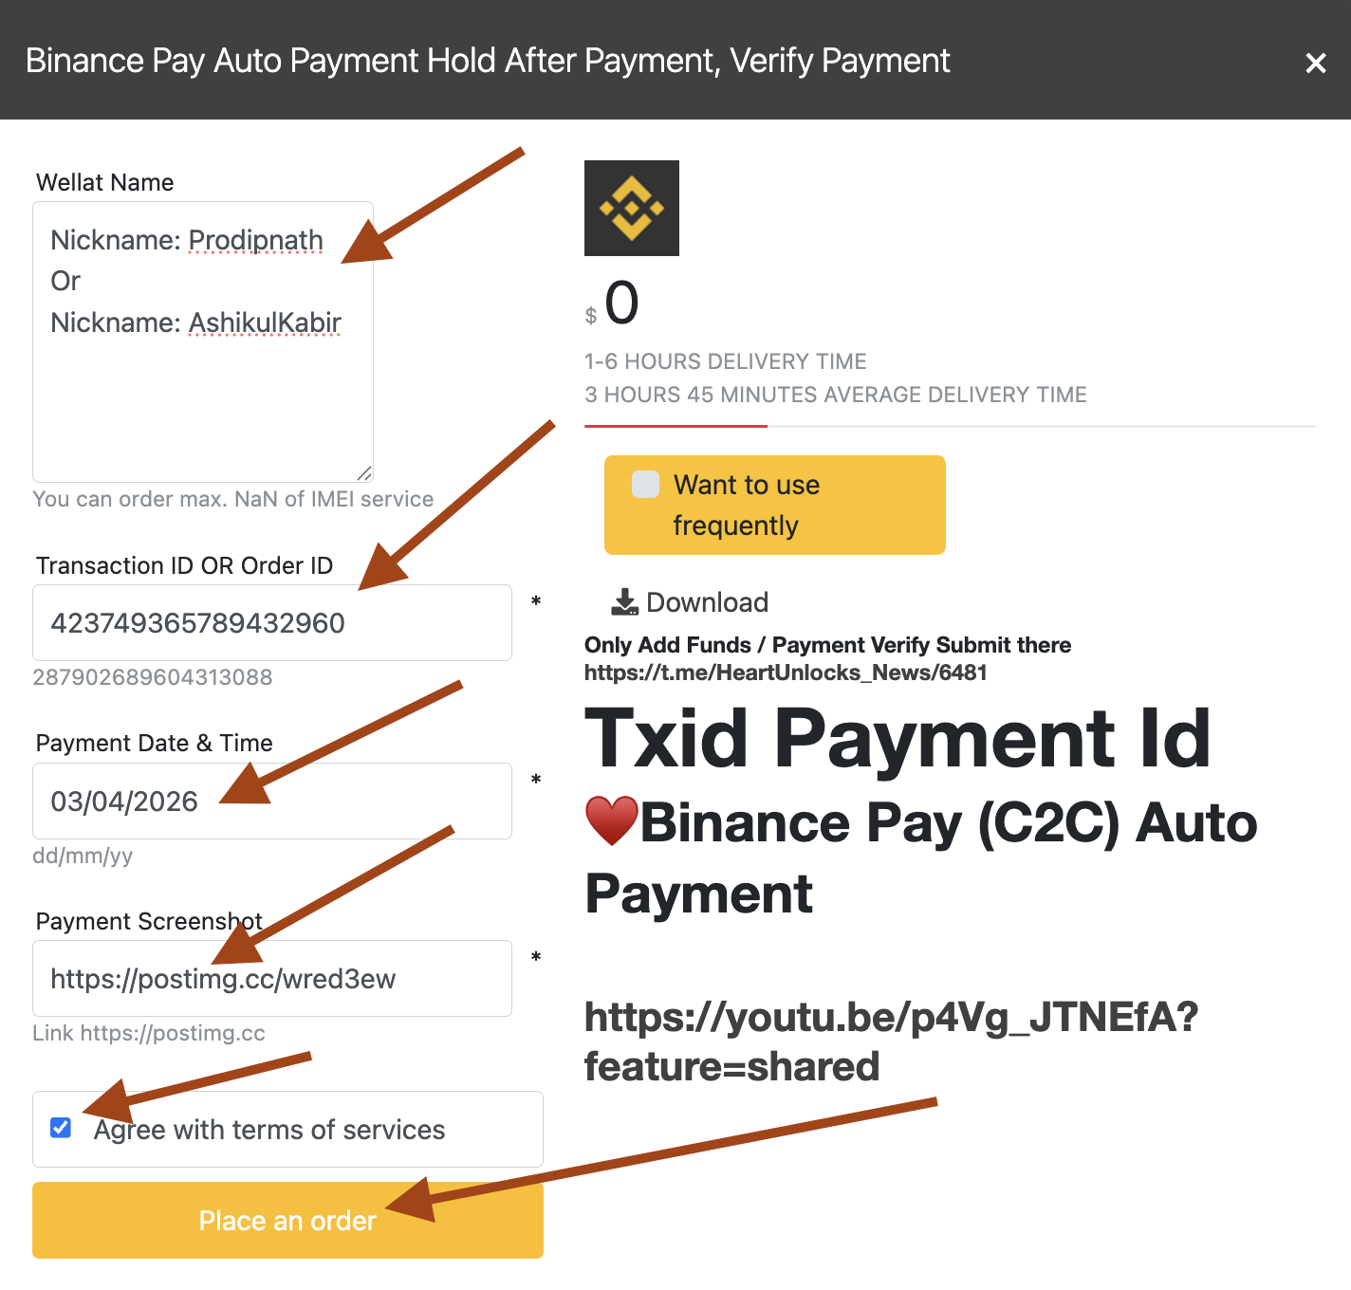The image size is (1351, 1290).
Task: Click the Want to use frequently label
Action: [747, 505]
